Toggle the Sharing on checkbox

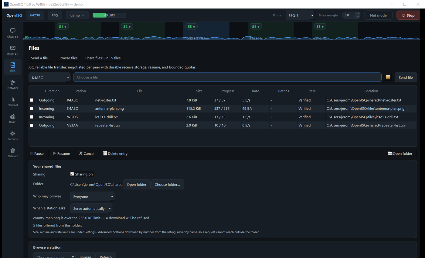72,174
